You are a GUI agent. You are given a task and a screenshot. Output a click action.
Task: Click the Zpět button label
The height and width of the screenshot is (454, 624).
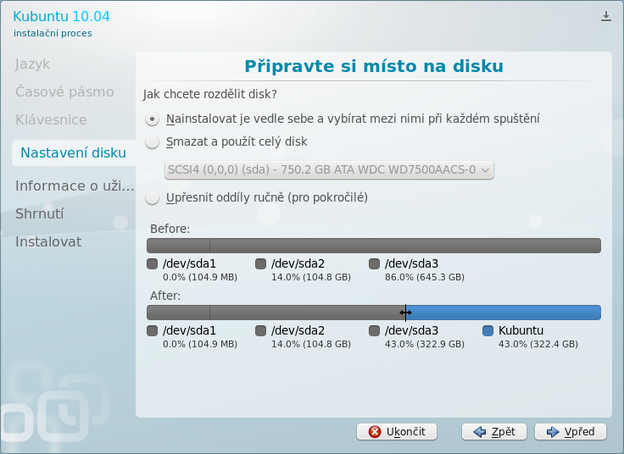(x=504, y=432)
